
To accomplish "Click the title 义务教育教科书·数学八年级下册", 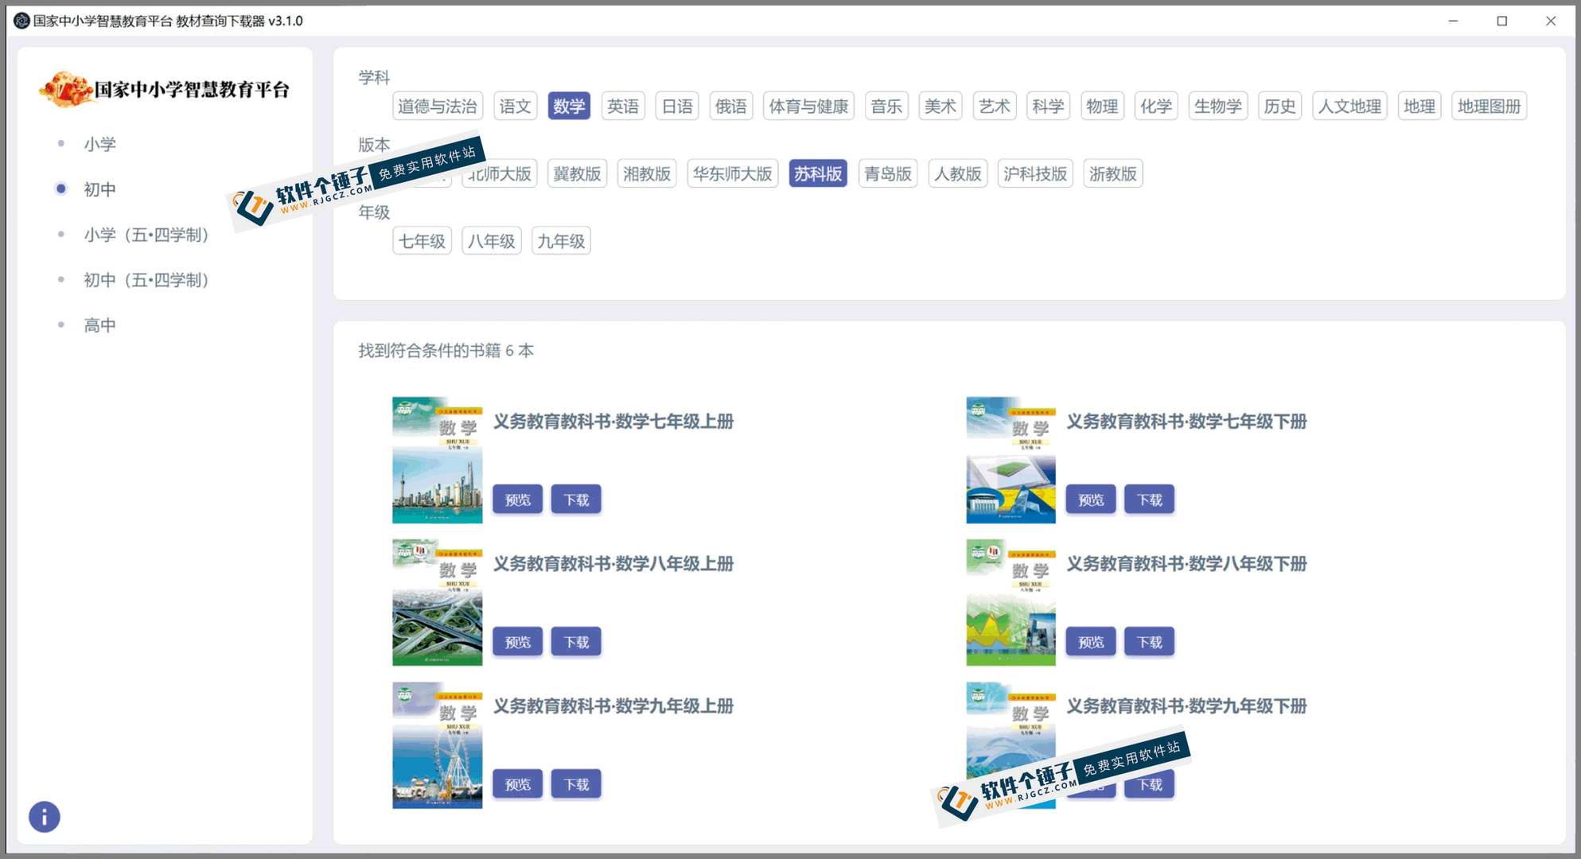I will [x=1186, y=564].
